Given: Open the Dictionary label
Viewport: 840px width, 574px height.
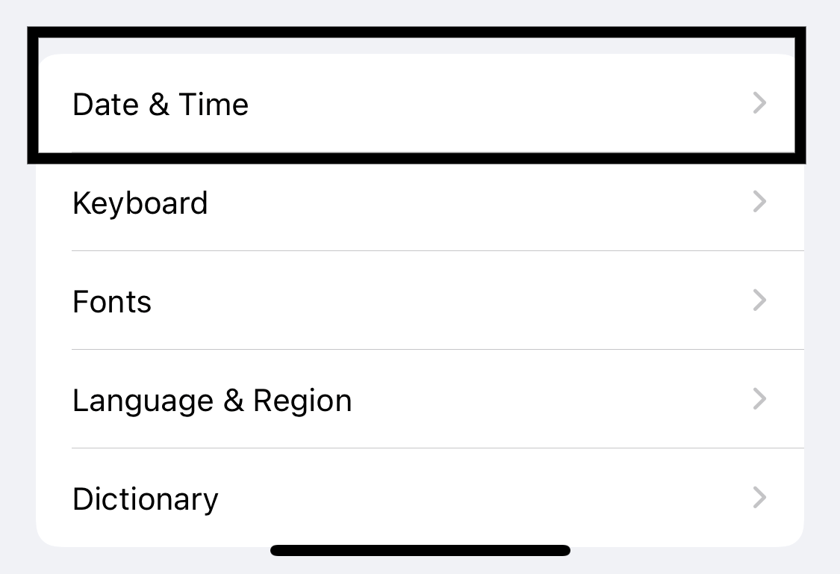Looking at the screenshot, I should (145, 500).
